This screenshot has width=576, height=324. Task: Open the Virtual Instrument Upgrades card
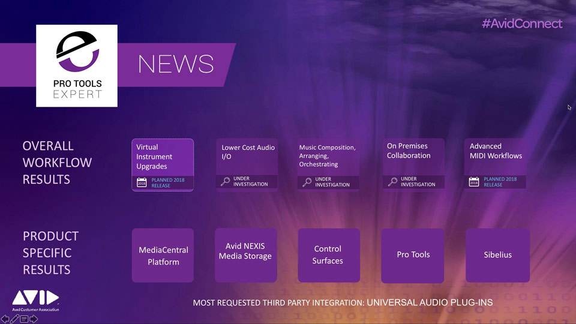pyautogui.click(x=163, y=165)
